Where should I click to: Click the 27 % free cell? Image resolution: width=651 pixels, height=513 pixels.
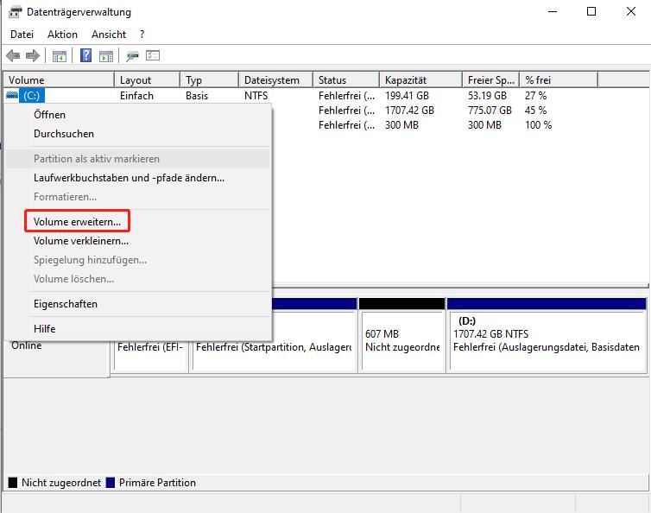535,96
